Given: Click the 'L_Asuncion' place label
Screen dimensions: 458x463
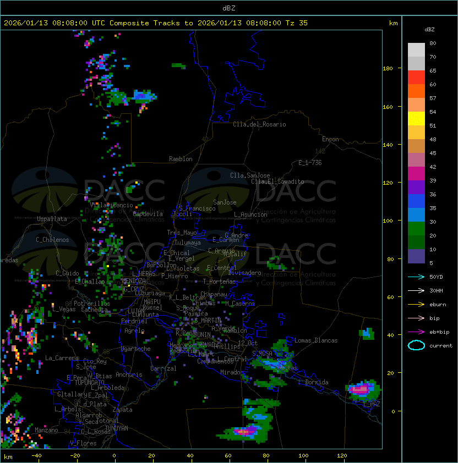Looking at the screenshot, I should click(x=250, y=214).
